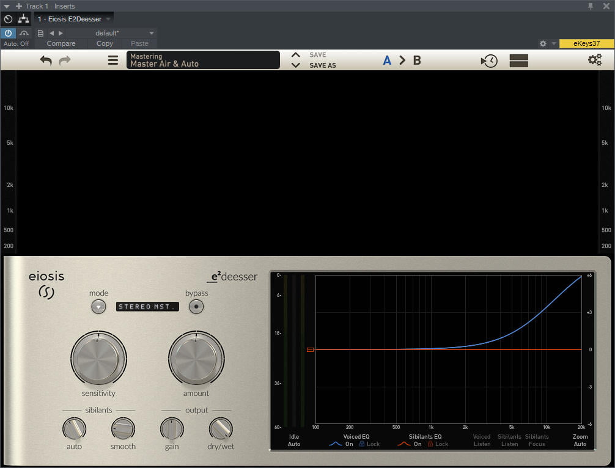Screen dimensions: 615x468
Task: Toggle Zoom Auto setting
Action: click(580, 440)
